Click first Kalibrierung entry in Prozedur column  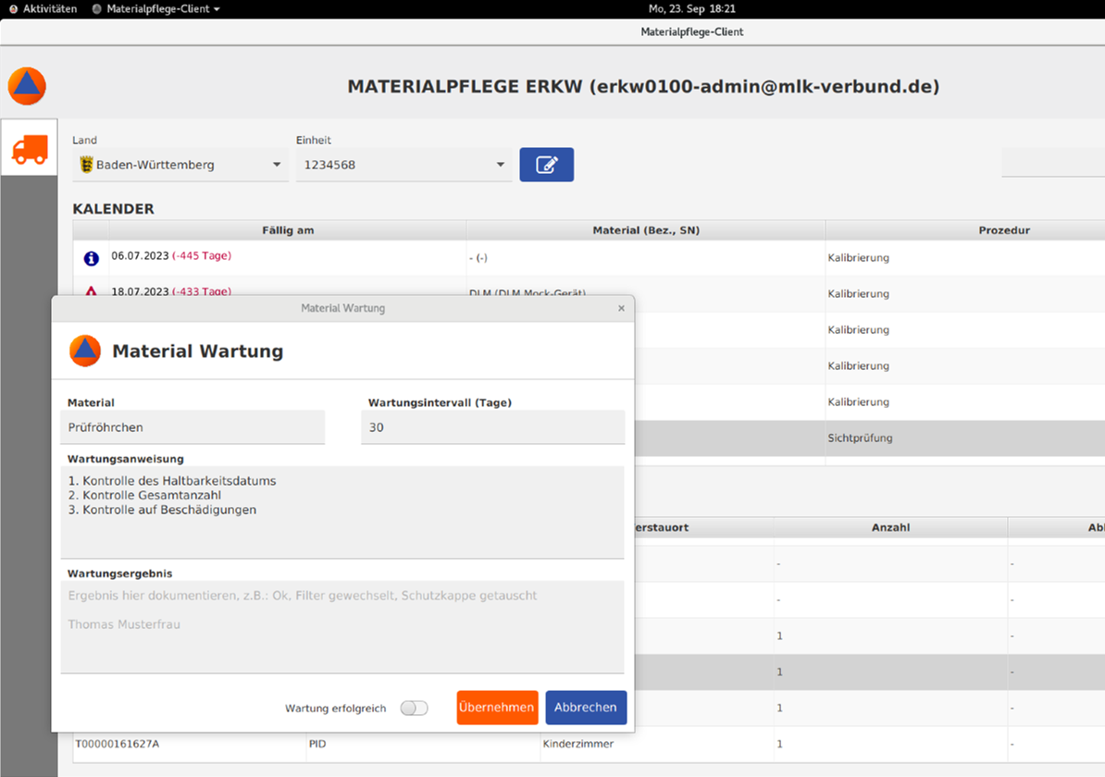tap(858, 258)
